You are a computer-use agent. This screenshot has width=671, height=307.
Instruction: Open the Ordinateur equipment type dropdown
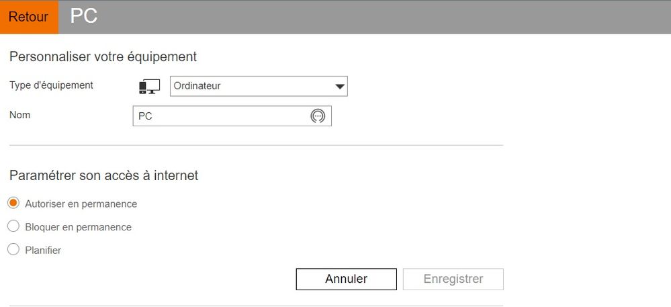pyautogui.click(x=259, y=86)
